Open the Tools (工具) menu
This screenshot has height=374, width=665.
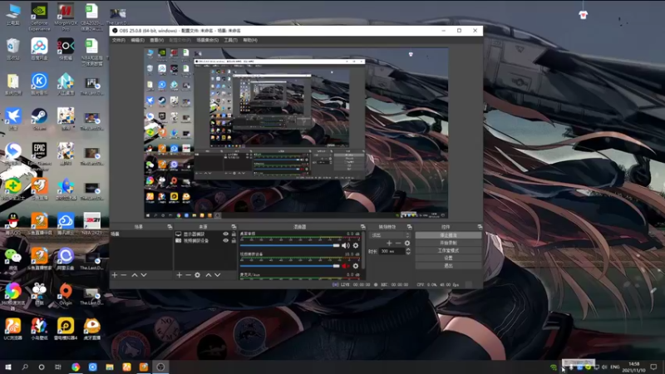coord(231,40)
